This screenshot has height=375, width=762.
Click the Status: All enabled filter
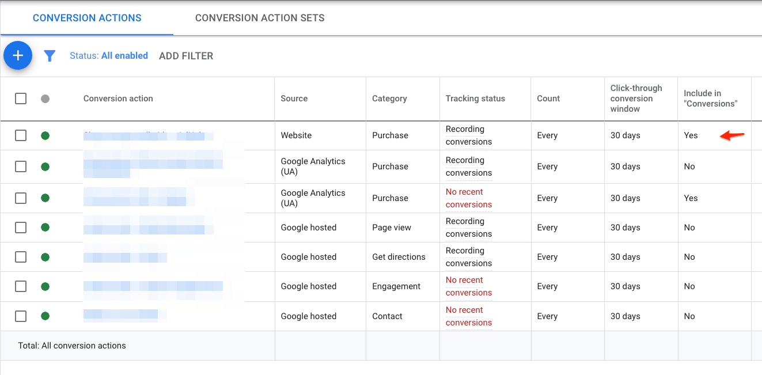click(x=109, y=56)
